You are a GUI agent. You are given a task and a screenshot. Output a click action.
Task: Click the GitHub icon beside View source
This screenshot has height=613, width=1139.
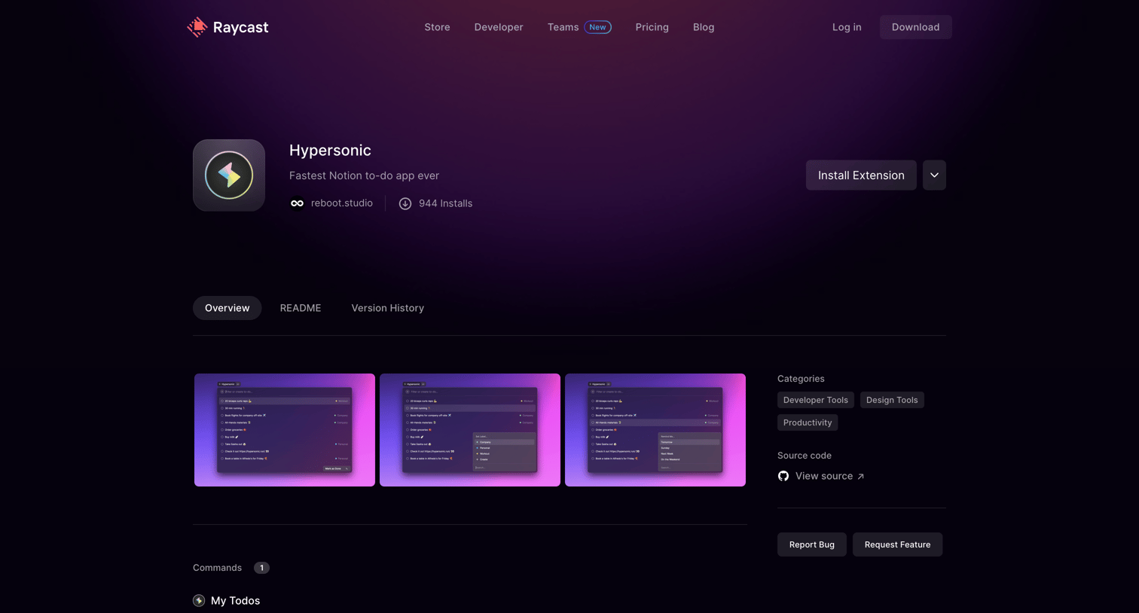click(783, 476)
